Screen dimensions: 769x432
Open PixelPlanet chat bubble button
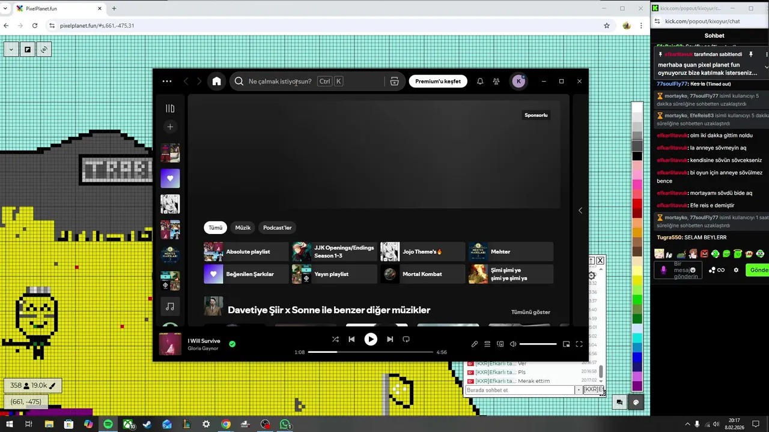click(x=619, y=403)
